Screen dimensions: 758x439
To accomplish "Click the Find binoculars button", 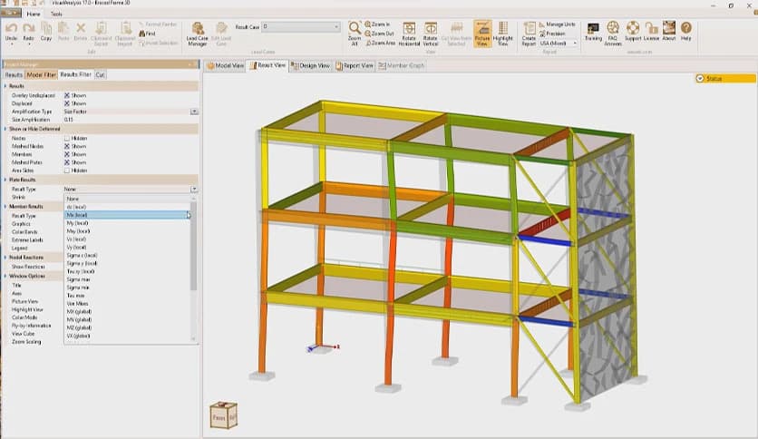I will (148, 34).
